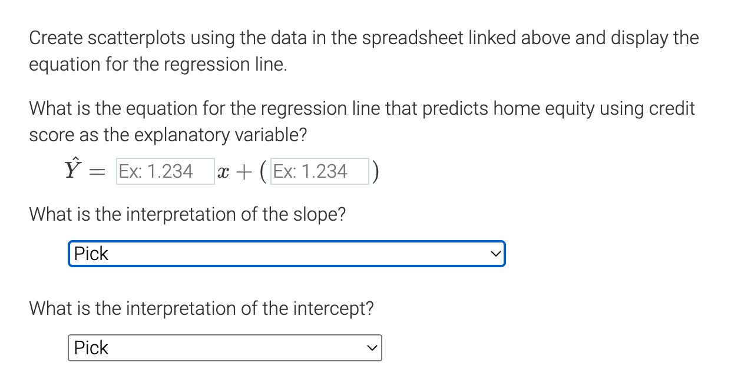The width and height of the screenshot is (741, 379).
Task: Select the first Ex: 1.234 answer box
Action: [x=165, y=171]
